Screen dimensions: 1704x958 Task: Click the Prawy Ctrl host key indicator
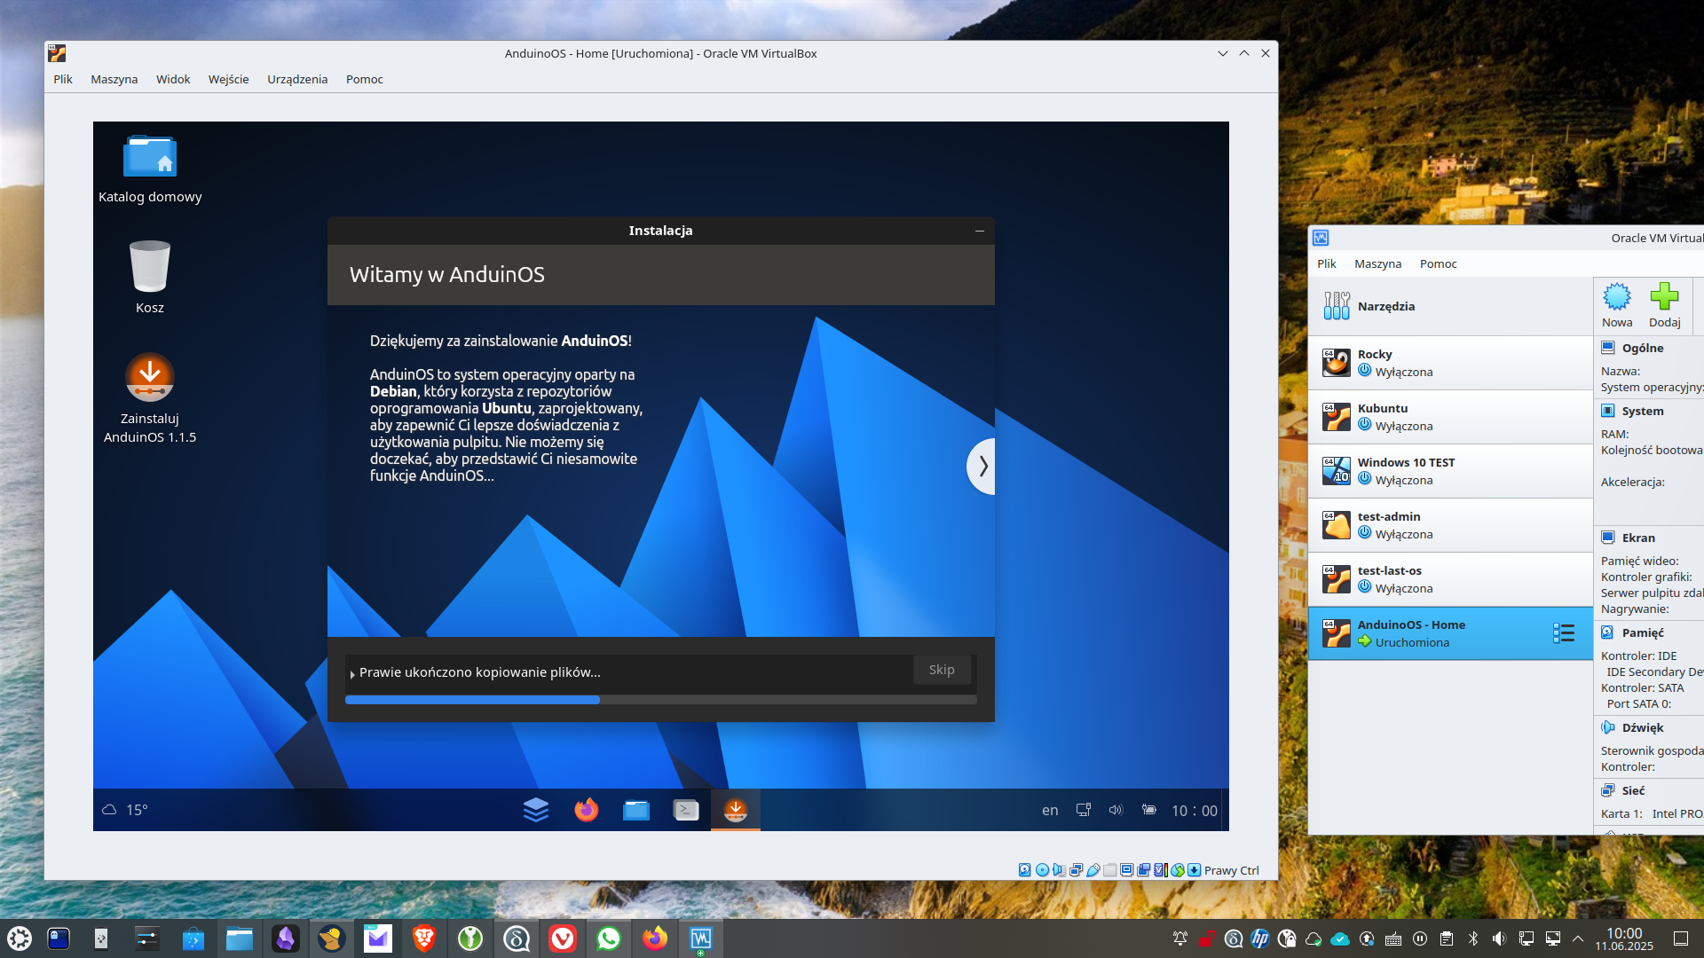1231,870
